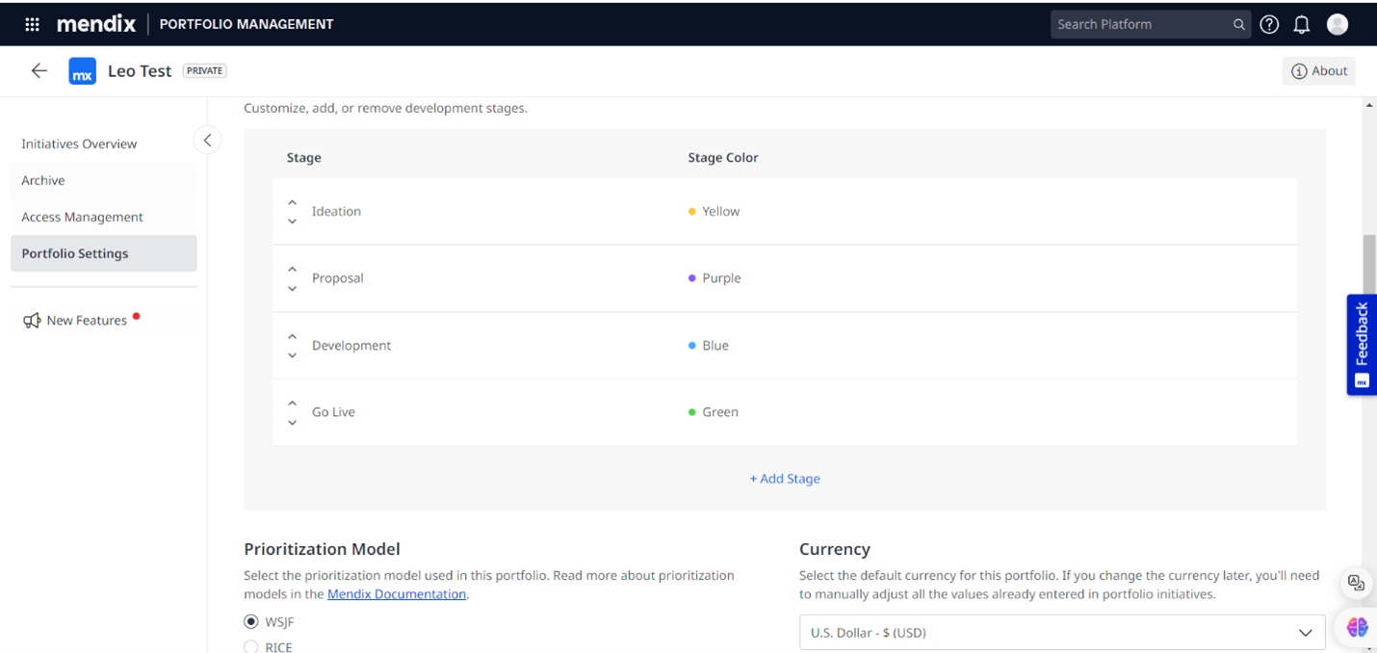
Task: Add a new stage with Add Stage
Action: 785,478
